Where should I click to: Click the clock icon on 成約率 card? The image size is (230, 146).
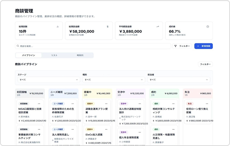pos(208,26)
